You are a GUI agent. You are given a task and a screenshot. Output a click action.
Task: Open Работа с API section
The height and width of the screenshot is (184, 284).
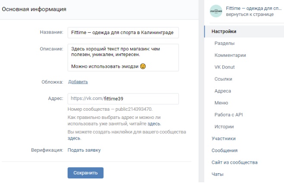click(228, 115)
